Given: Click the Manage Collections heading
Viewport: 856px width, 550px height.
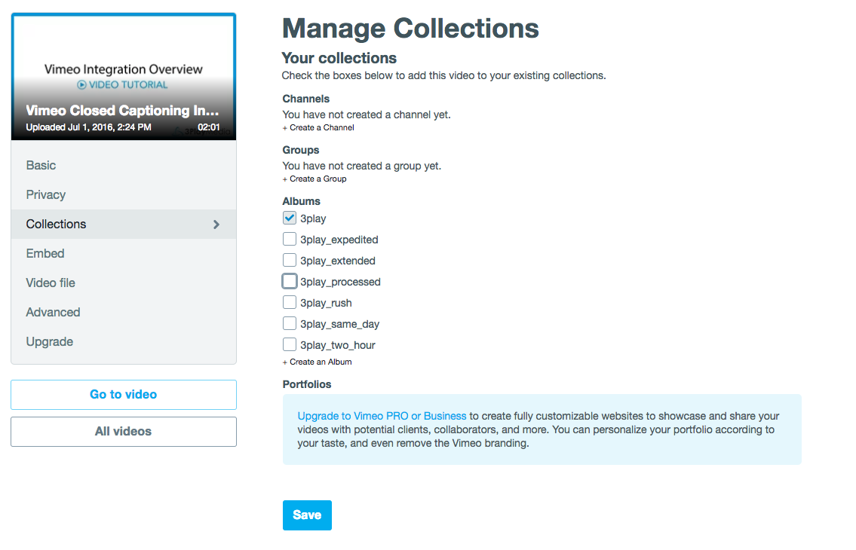Looking at the screenshot, I should pos(410,29).
